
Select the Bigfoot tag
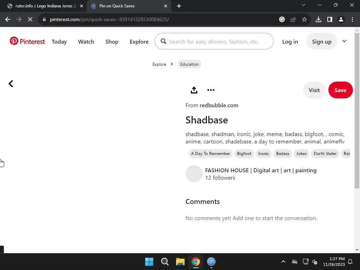point(244,154)
